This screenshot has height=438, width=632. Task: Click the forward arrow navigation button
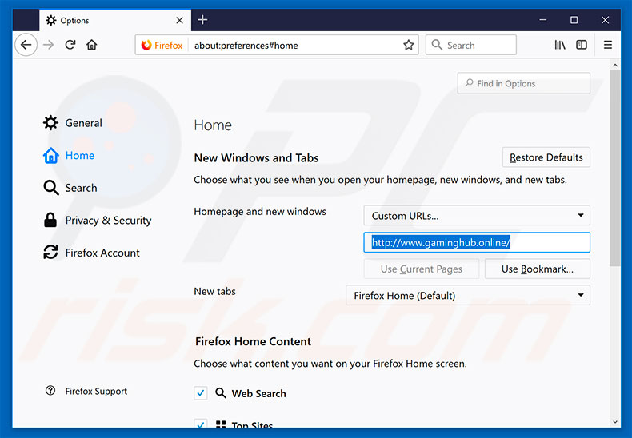pyautogui.click(x=48, y=45)
